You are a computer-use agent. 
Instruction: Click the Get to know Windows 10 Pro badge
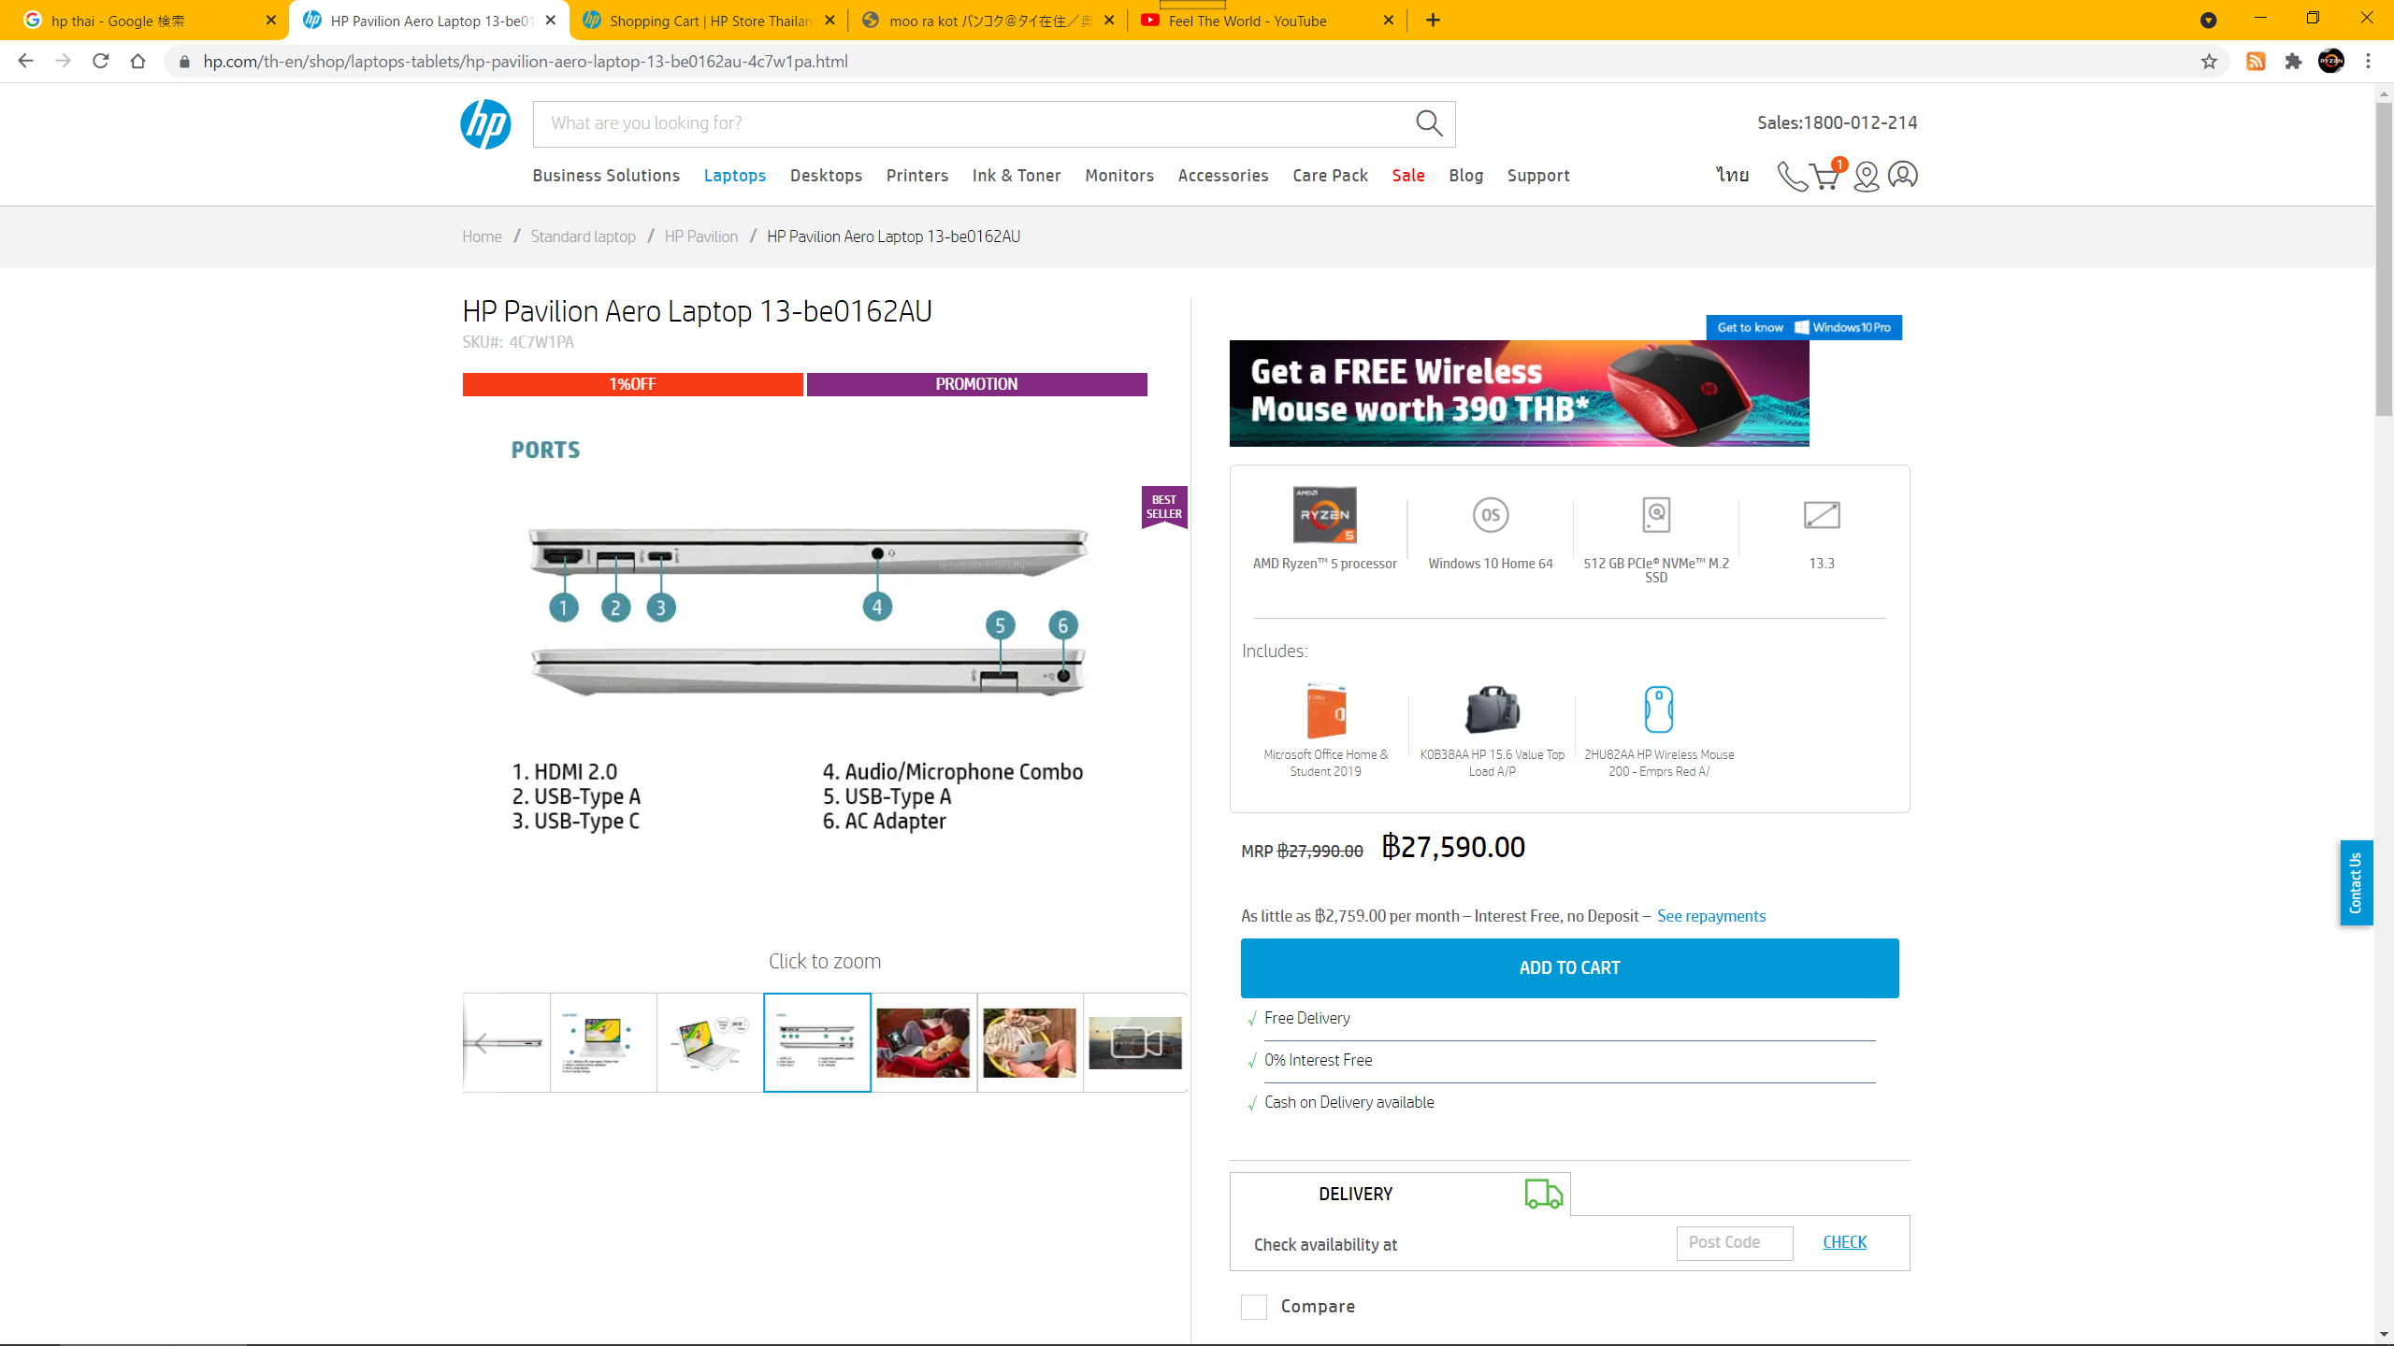(x=1804, y=327)
